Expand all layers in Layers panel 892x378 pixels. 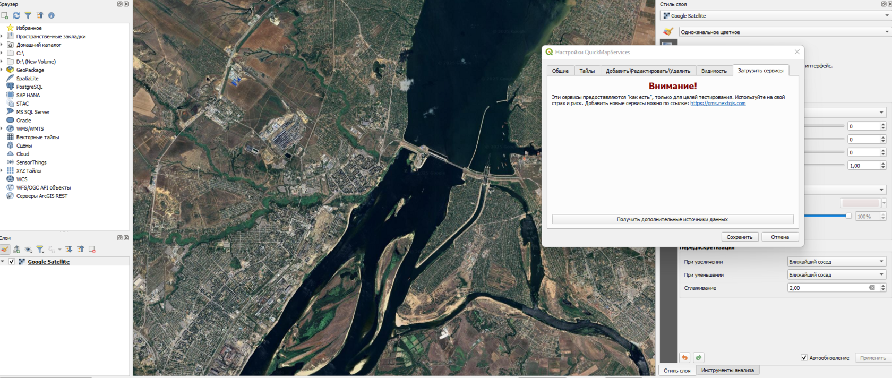(69, 249)
